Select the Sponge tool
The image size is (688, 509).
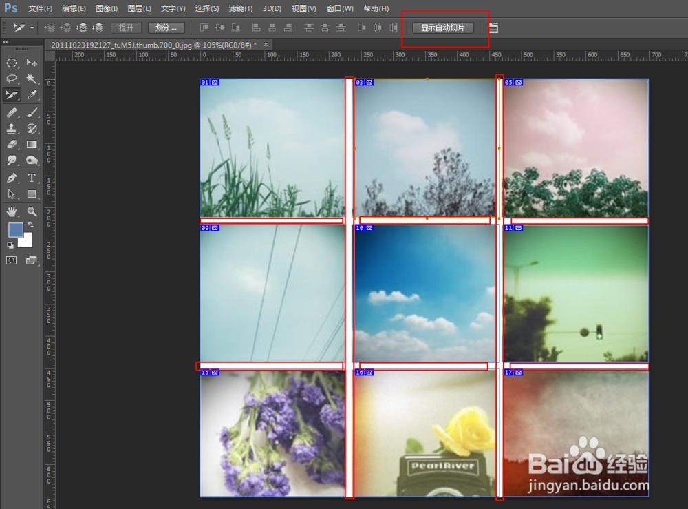click(32, 160)
